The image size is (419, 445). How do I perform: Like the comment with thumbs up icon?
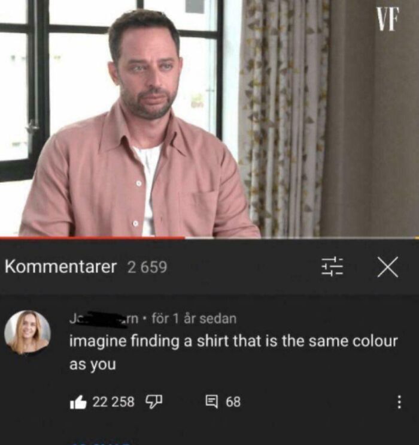(x=78, y=402)
